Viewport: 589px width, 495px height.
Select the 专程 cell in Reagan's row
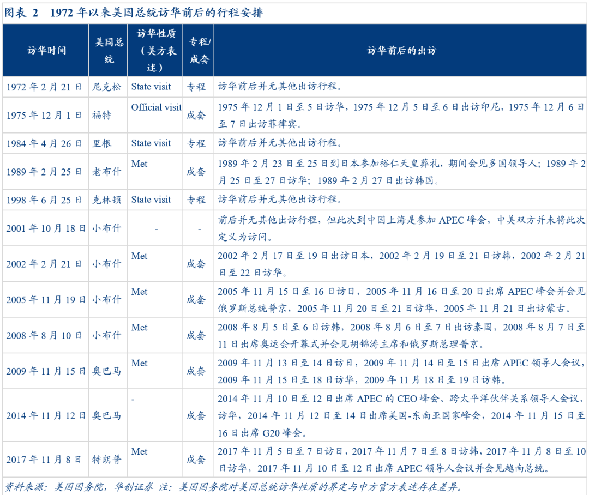pos(197,143)
